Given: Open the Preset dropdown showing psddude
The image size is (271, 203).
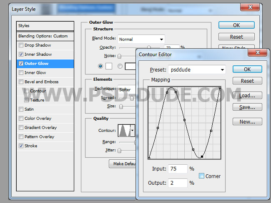Looking at the screenshot, I should point(197,70).
